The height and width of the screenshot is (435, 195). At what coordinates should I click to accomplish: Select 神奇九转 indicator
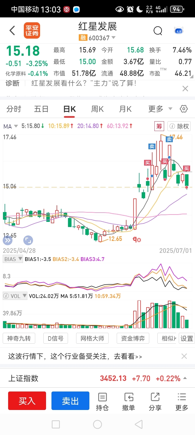pyautogui.click(x=19, y=338)
